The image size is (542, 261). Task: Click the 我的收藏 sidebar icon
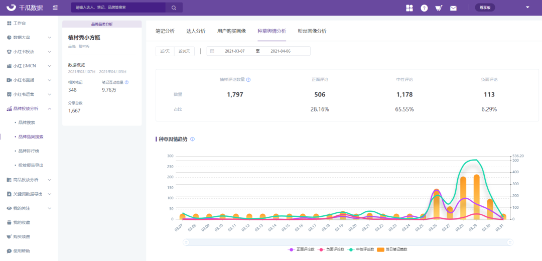click(10, 222)
